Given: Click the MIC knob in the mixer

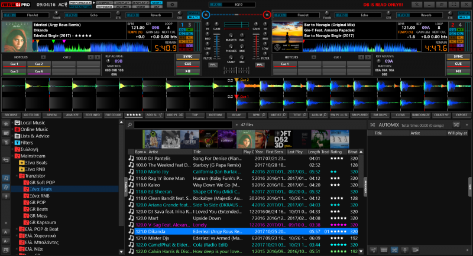Looking at the screenshot, I should click(x=242, y=57).
